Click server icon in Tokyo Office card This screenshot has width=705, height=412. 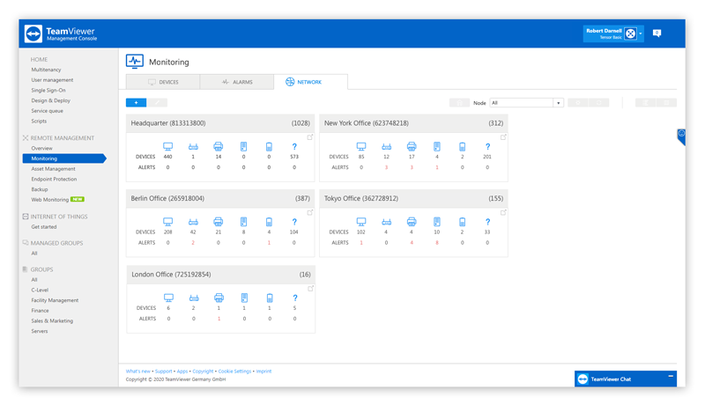click(x=436, y=223)
